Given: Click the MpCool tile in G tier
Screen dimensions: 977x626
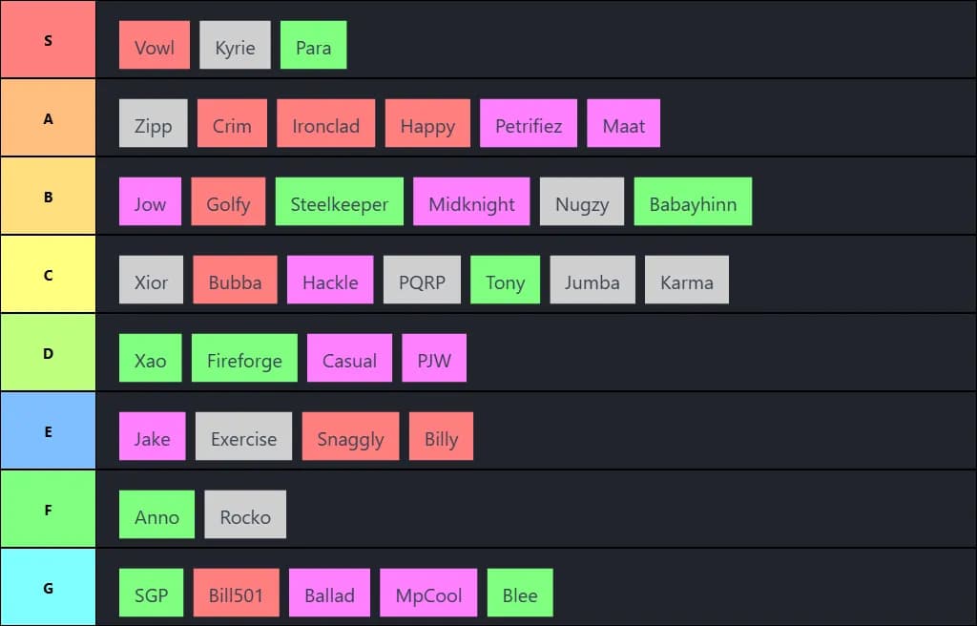Looking at the screenshot, I should pos(428,594).
